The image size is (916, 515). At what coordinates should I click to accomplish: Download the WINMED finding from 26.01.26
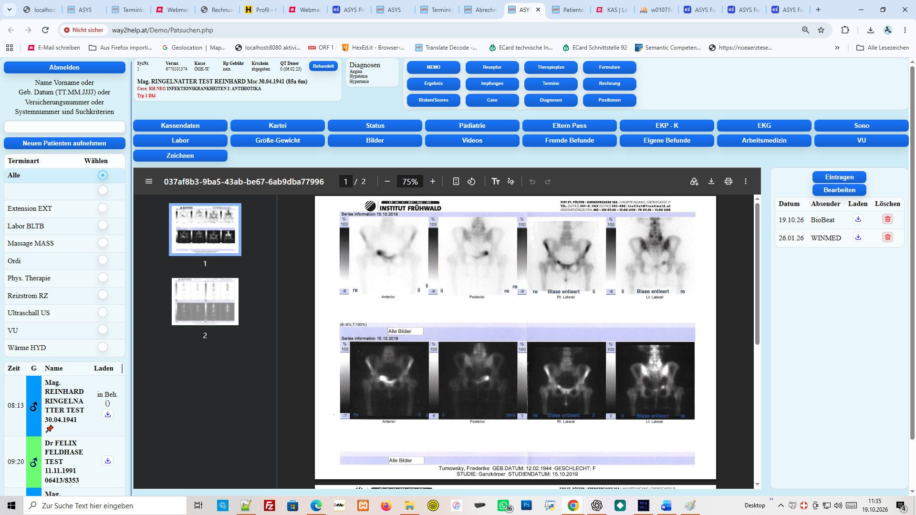tap(858, 237)
